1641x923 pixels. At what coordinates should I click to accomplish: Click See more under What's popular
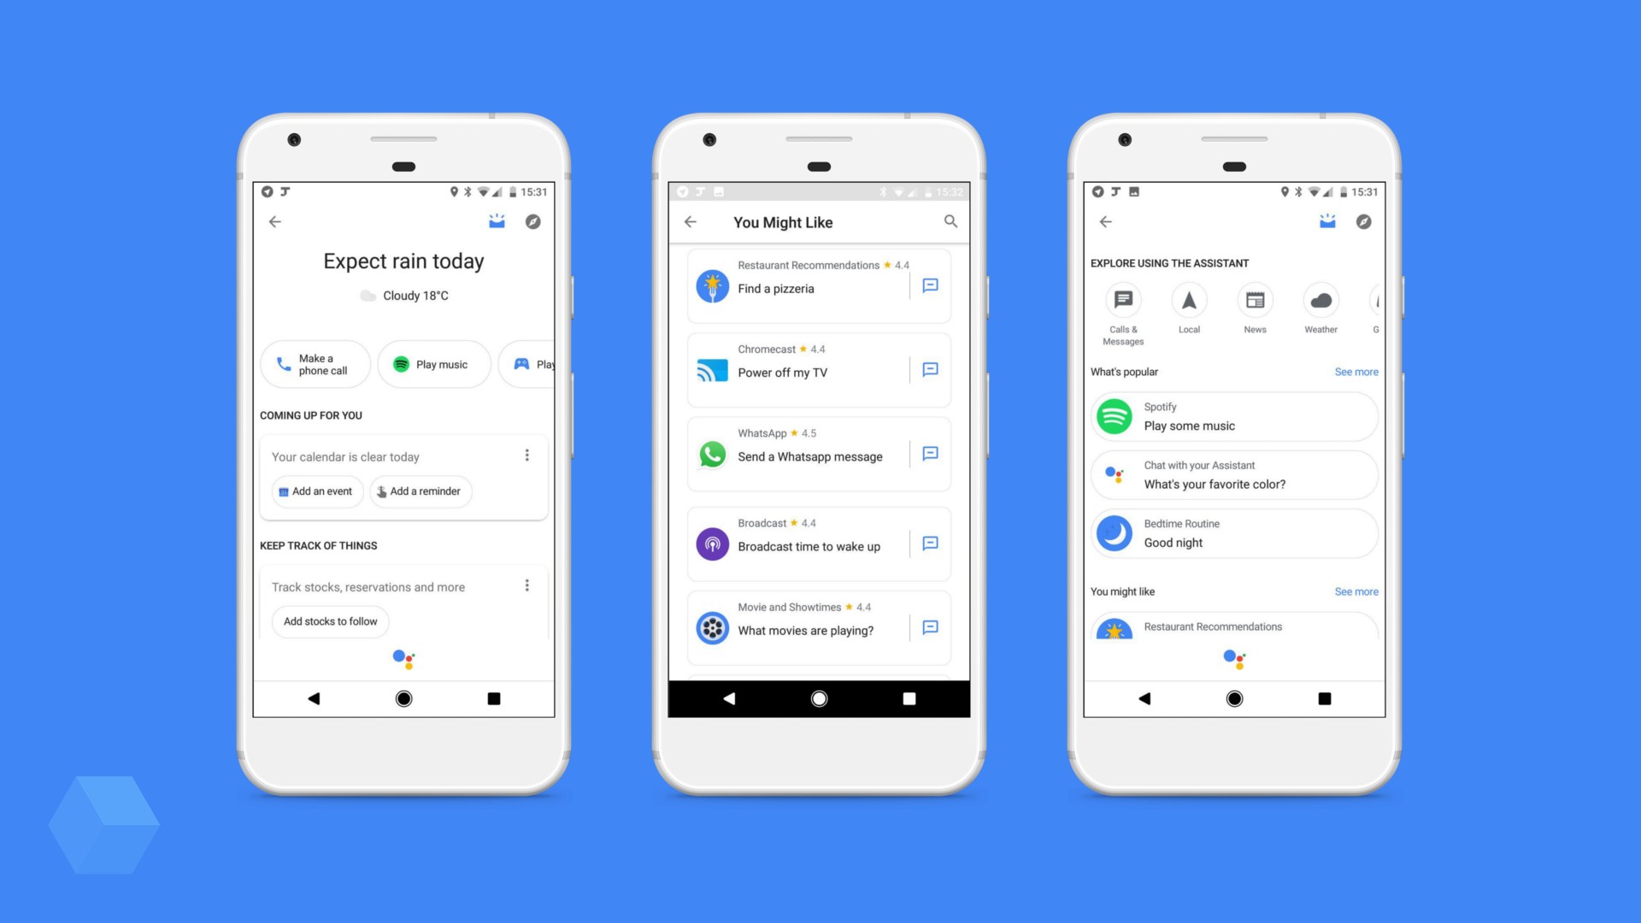1354,372
